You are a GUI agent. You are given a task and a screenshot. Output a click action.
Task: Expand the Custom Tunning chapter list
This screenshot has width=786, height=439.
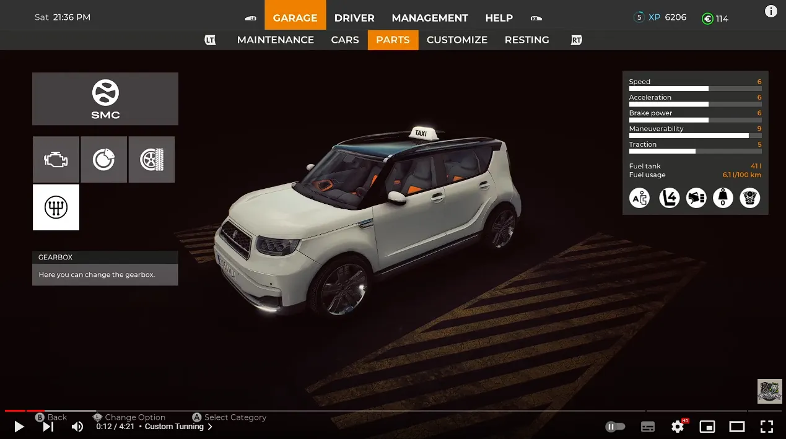(x=178, y=427)
